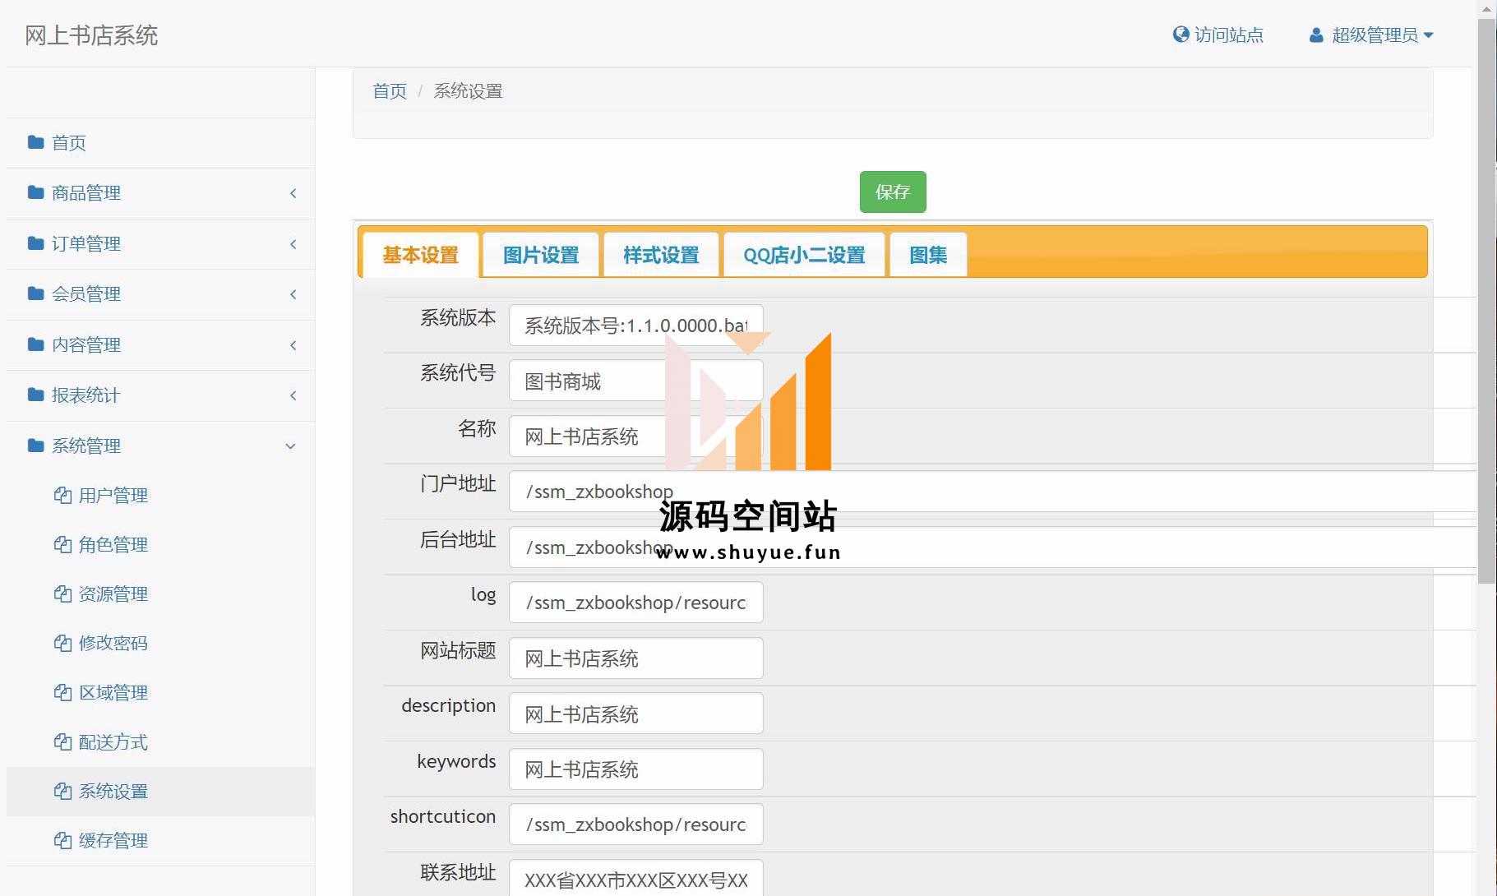Click the folder icon next to 首页
Screen dimensions: 1497x896
click(35, 142)
